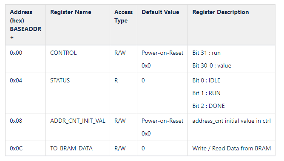This screenshot has width=284, height=161.
Task: Click the 'Bit 0 : IDLE' text
Action: click(206, 80)
